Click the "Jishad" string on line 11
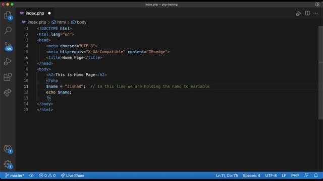The image size is (323, 181). click(74, 86)
